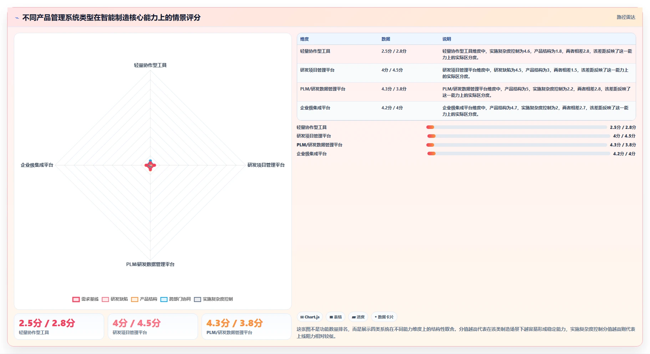
Task: Click the chart title heading text
Action: pos(111,17)
